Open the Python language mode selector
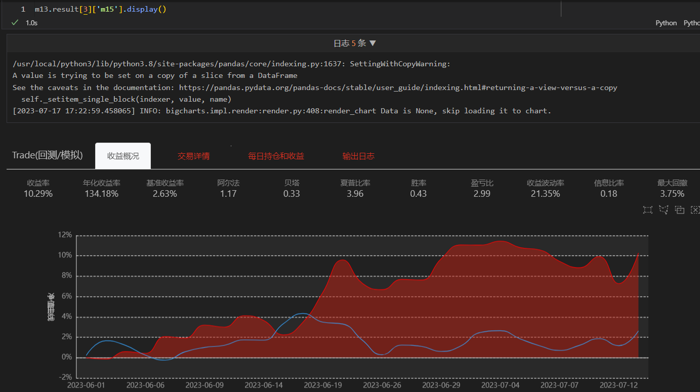The image size is (700, 392). point(666,23)
